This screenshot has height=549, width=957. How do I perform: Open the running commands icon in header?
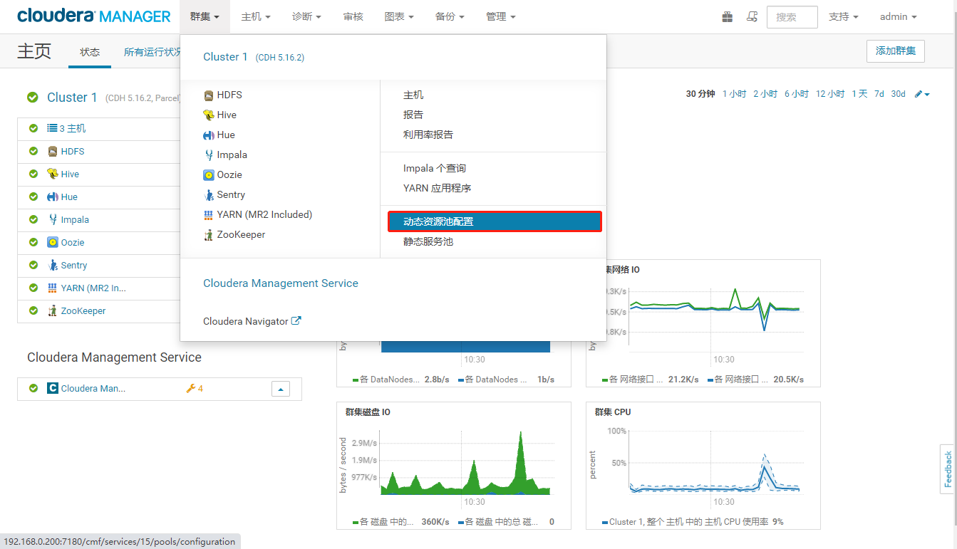tap(752, 16)
